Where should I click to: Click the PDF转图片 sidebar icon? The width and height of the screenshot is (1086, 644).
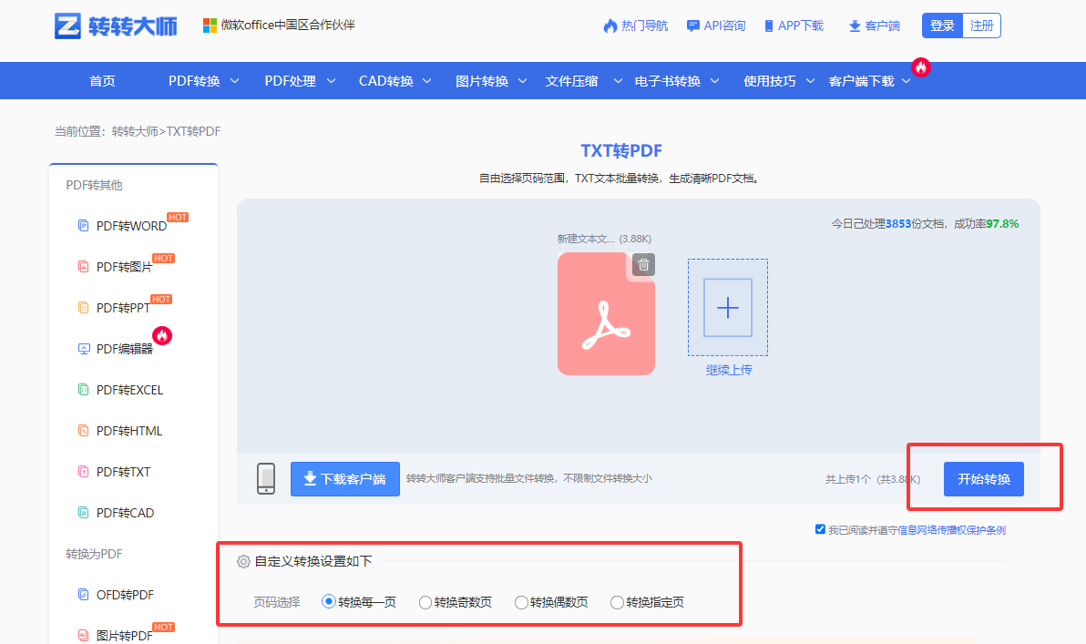(83, 267)
